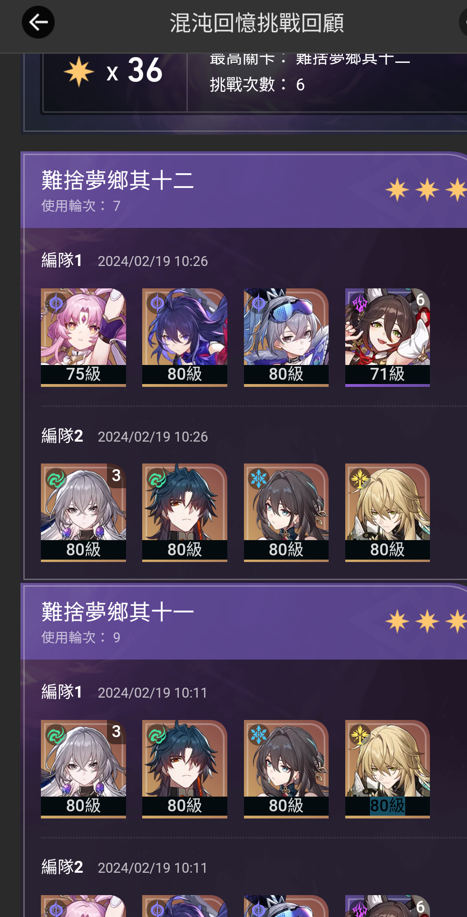
Task: Open the dark-haired wind character in 編隊2
Action: pyautogui.click(x=185, y=513)
